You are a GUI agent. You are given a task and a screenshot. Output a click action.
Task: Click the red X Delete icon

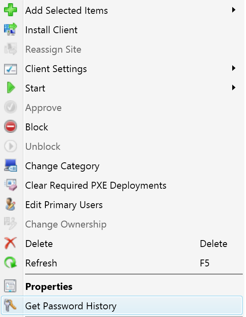coord(10,243)
